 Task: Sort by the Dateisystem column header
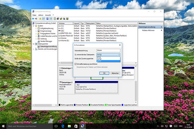[x=90, y=23]
